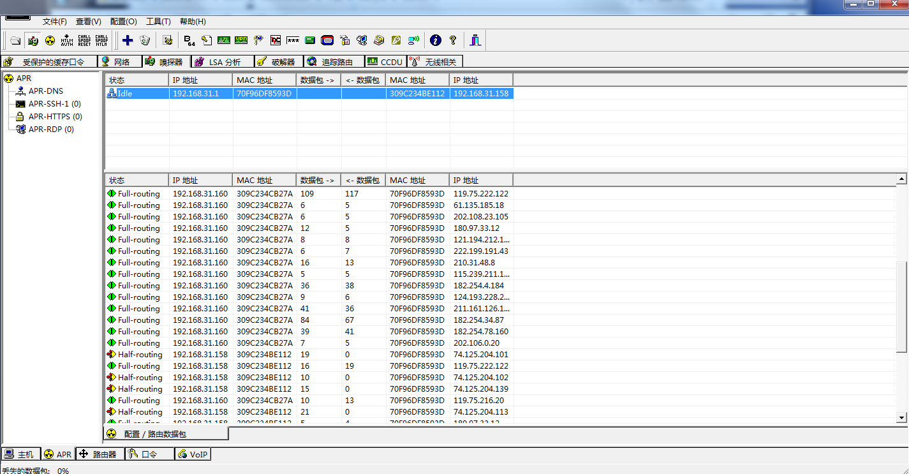
Task: Switch to the 破解器 tab
Action: click(x=279, y=62)
